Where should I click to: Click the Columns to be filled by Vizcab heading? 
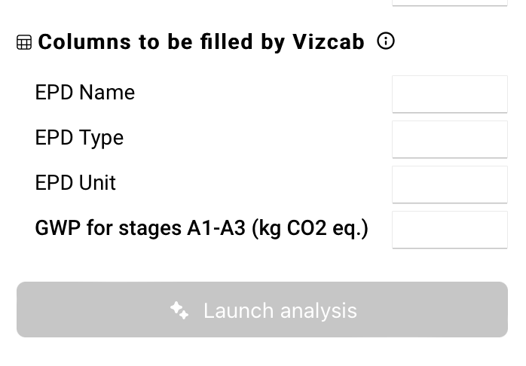[201, 42]
